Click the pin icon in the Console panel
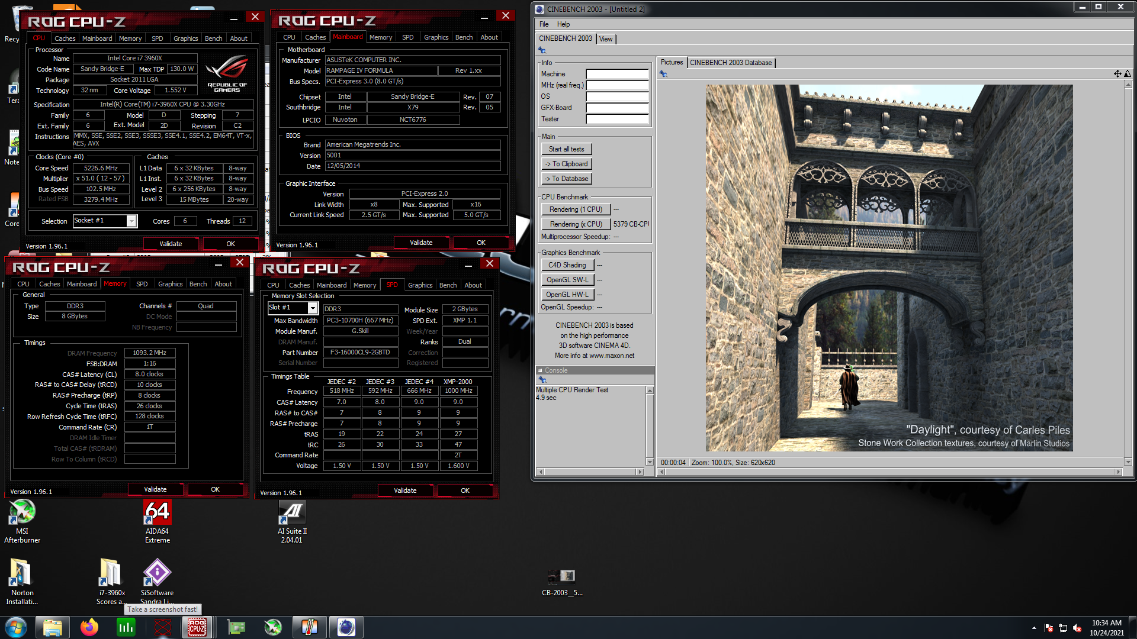This screenshot has width=1137, height=639. coord(542,380)
